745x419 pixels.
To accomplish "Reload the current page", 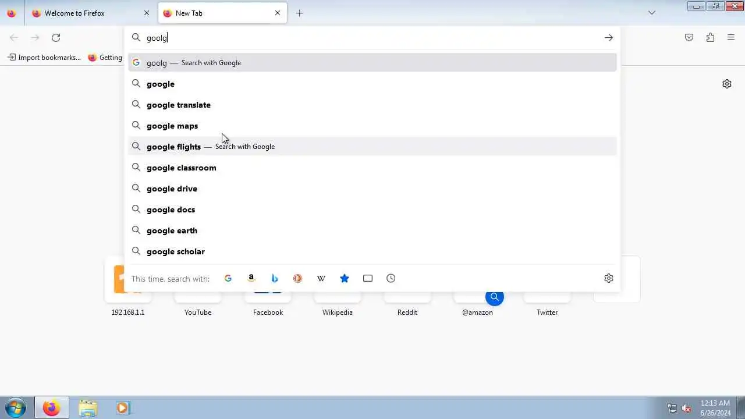I will [x=56, y=38].
